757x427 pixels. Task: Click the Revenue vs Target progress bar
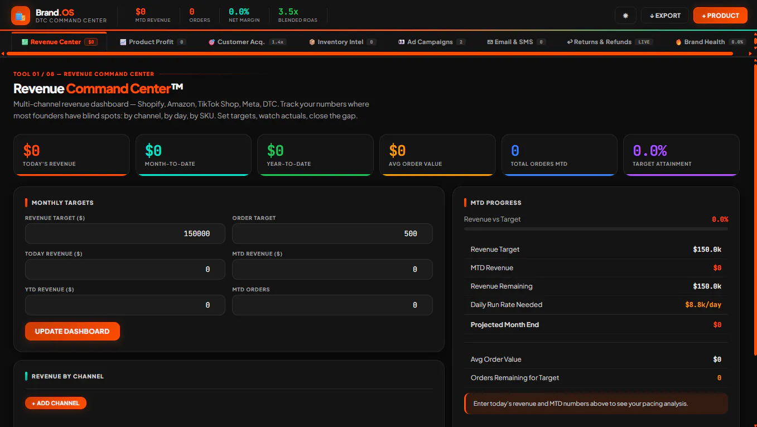596,229
